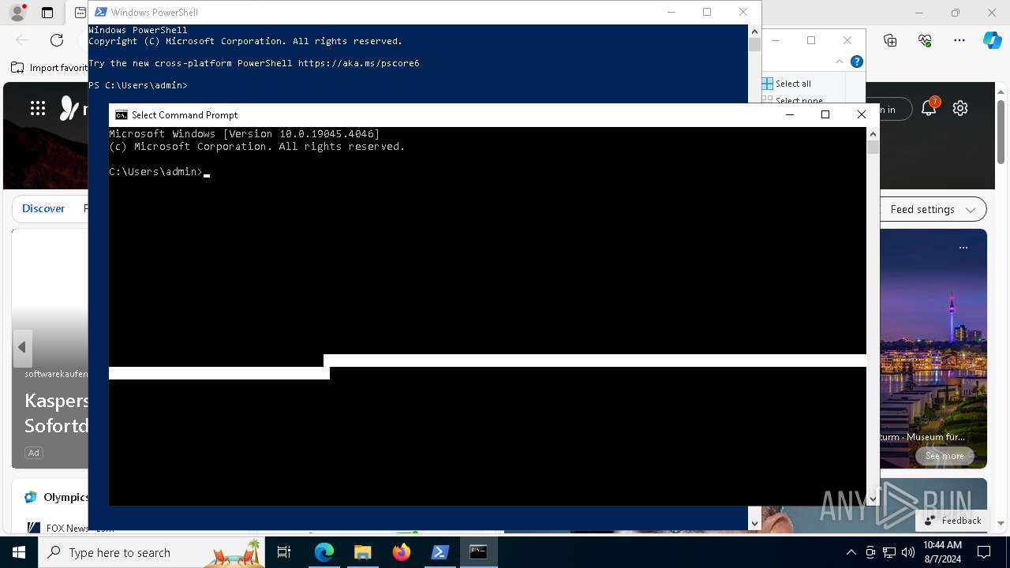Viewport: 1010px width, 568px height.
Task: Open MSN page settings gear
Action: tap(960, 108)
